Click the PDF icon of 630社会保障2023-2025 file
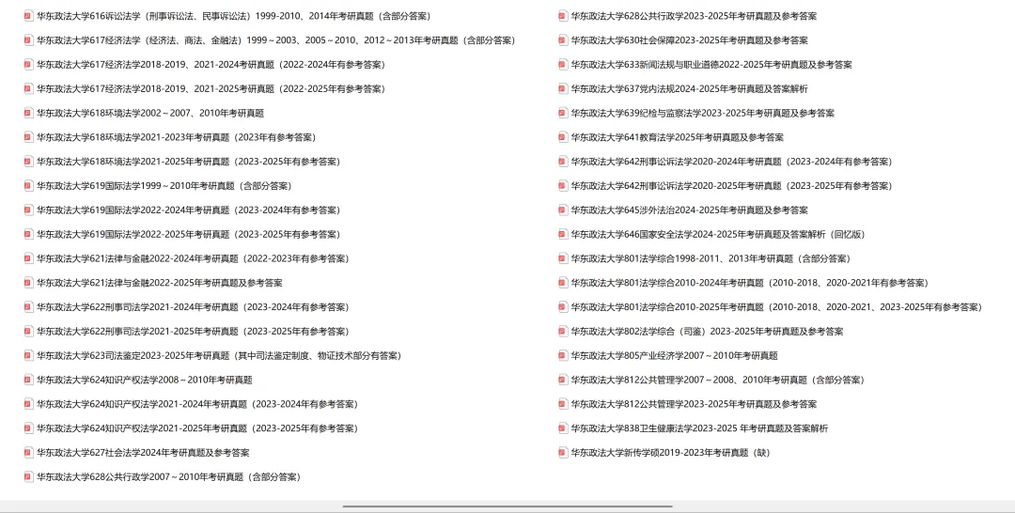 [563, 40]
